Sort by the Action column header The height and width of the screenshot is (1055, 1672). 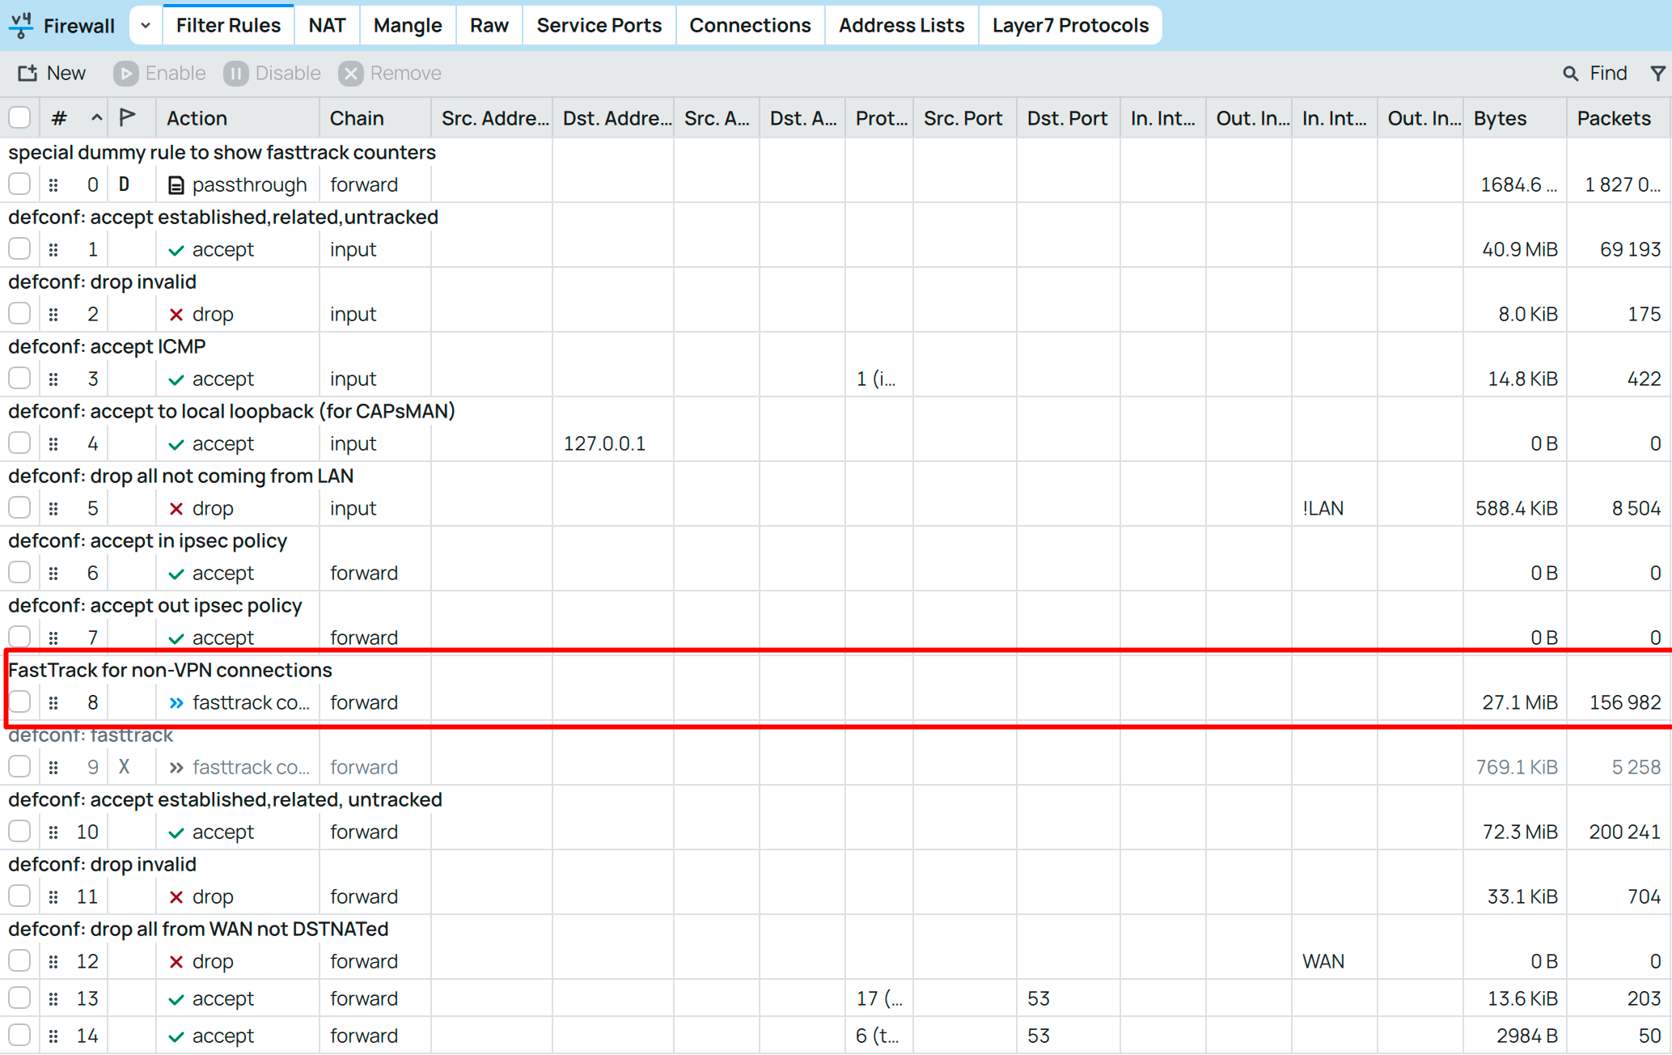pos(238,118)
